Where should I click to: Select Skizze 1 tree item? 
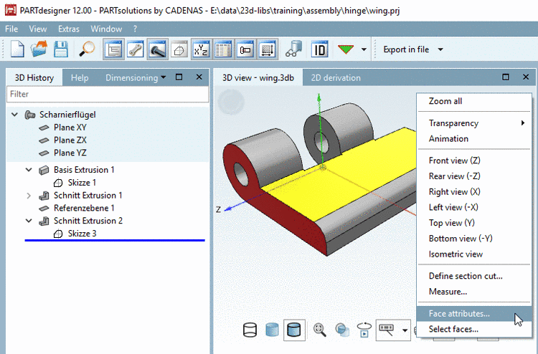(x=82, y=183)
